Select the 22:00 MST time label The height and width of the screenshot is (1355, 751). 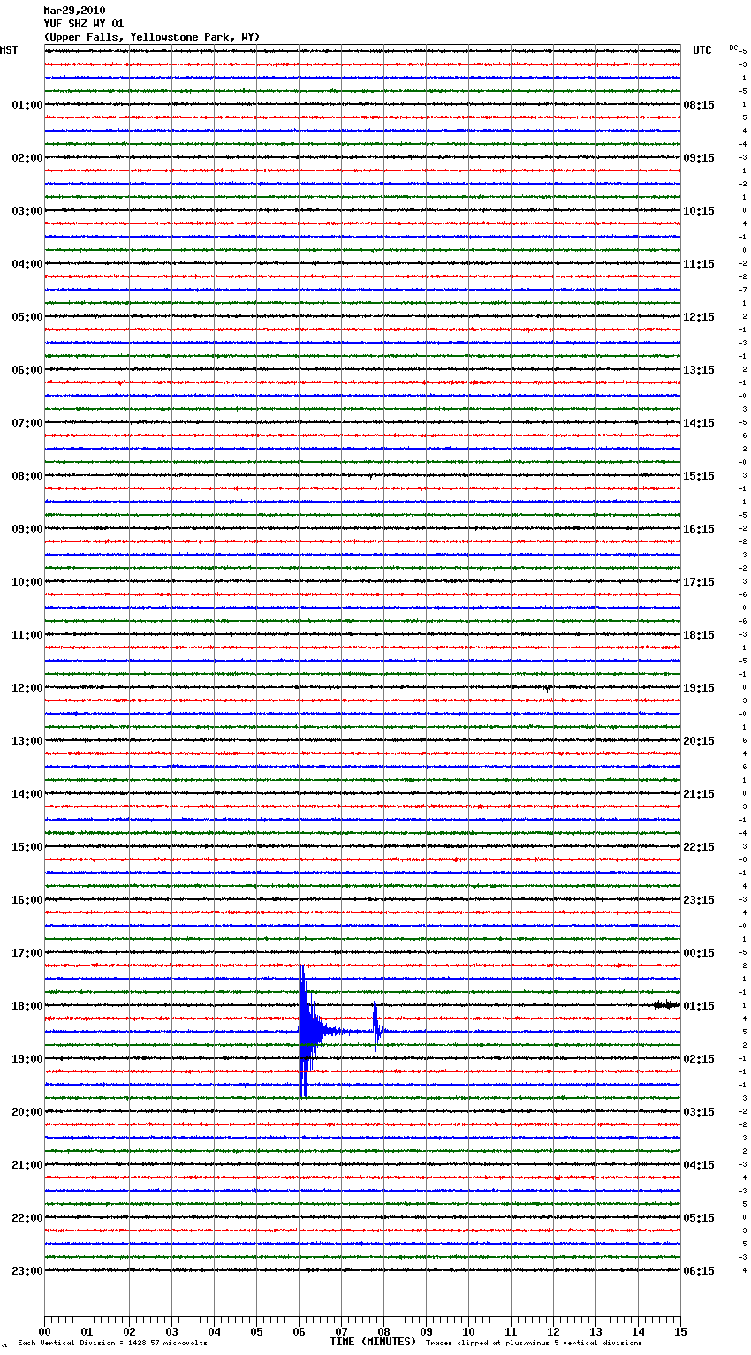coord(27,1218)
